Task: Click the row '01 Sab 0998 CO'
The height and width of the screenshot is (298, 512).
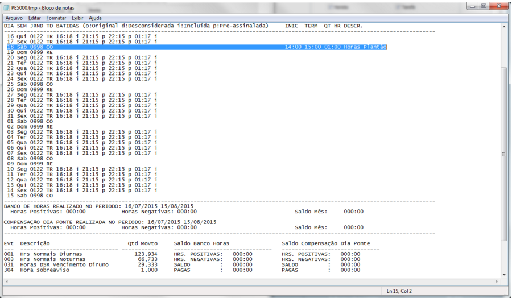Action: 30,122
